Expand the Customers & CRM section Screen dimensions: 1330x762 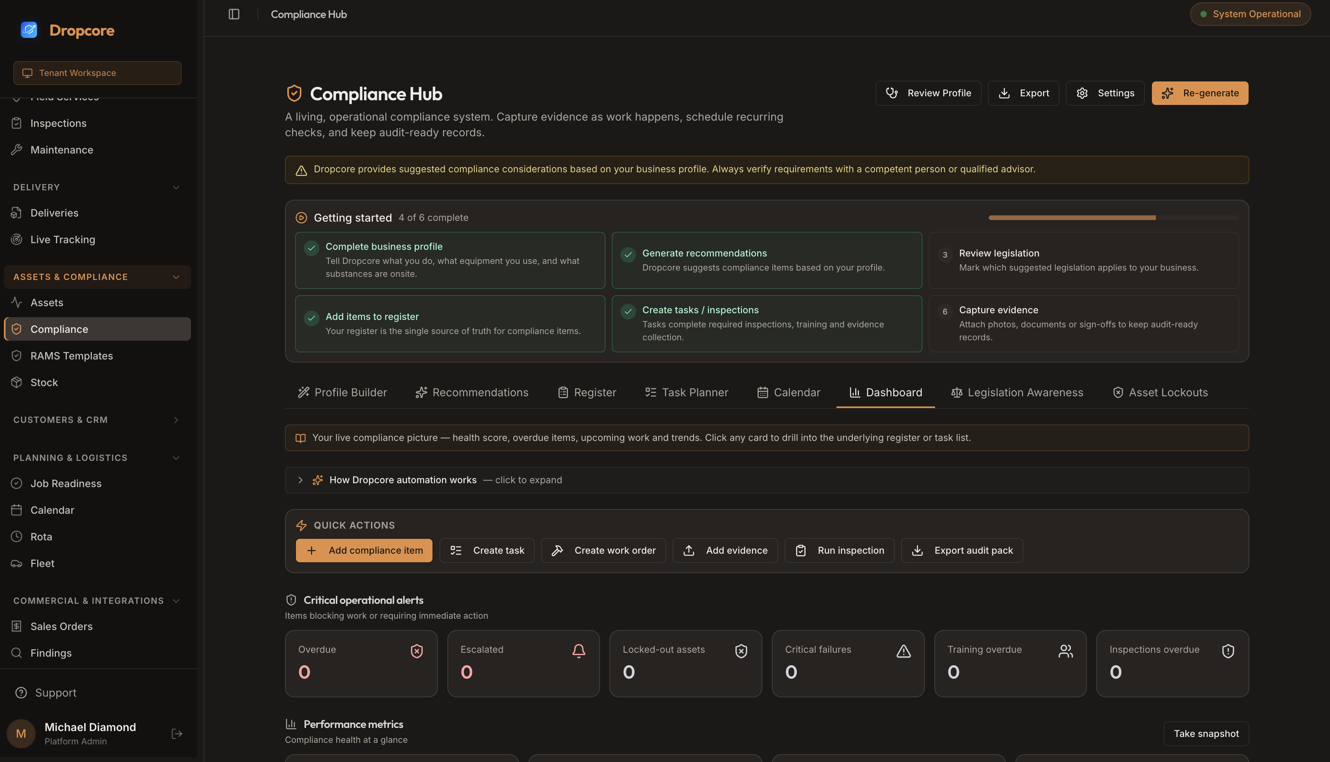coord(97,420)
